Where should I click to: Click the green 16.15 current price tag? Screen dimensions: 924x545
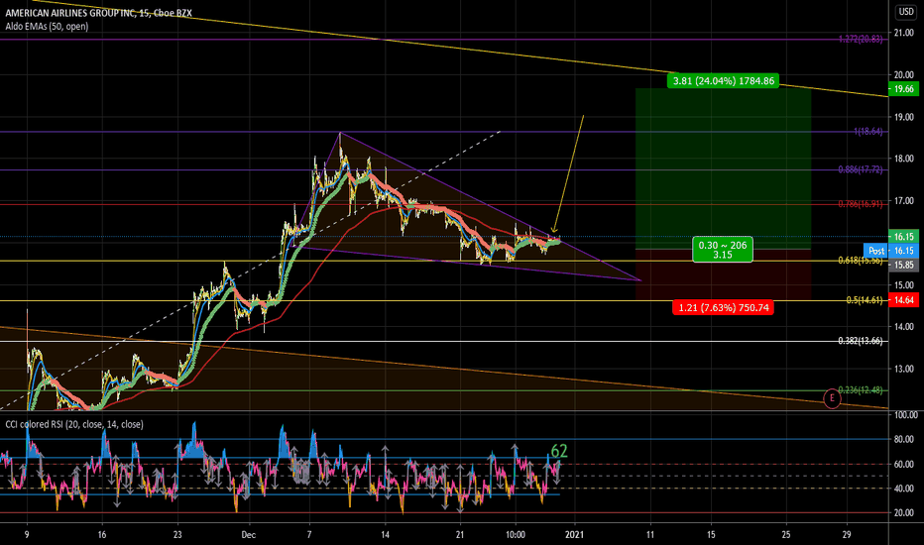coord(904,237)
